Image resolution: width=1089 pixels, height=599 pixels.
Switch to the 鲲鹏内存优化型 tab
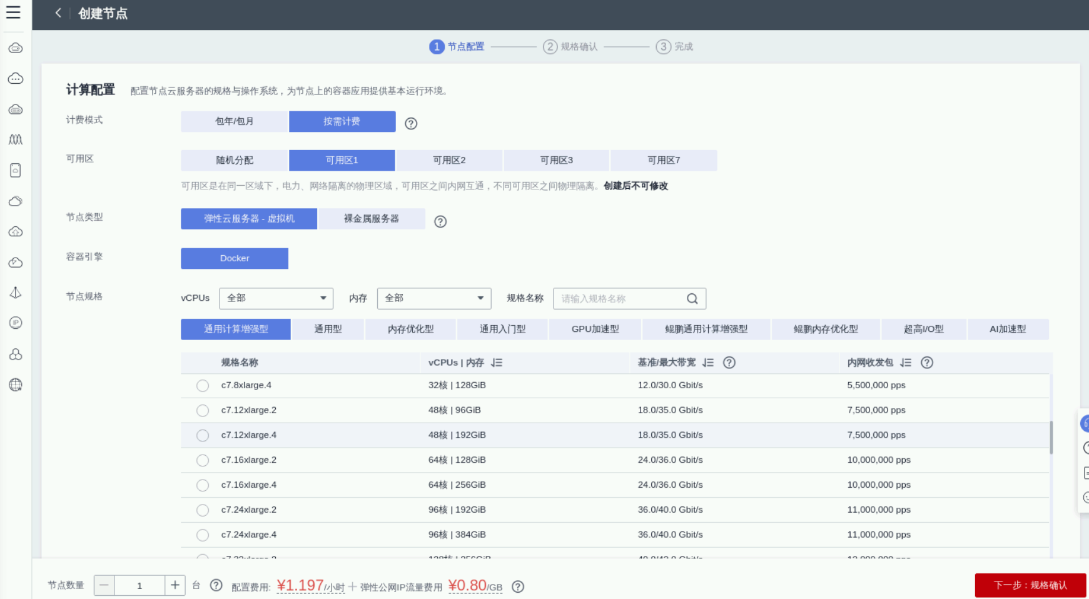(826, 329)
